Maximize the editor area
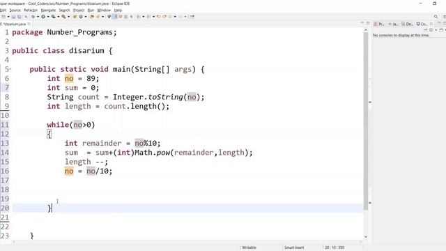 point(368,23)
